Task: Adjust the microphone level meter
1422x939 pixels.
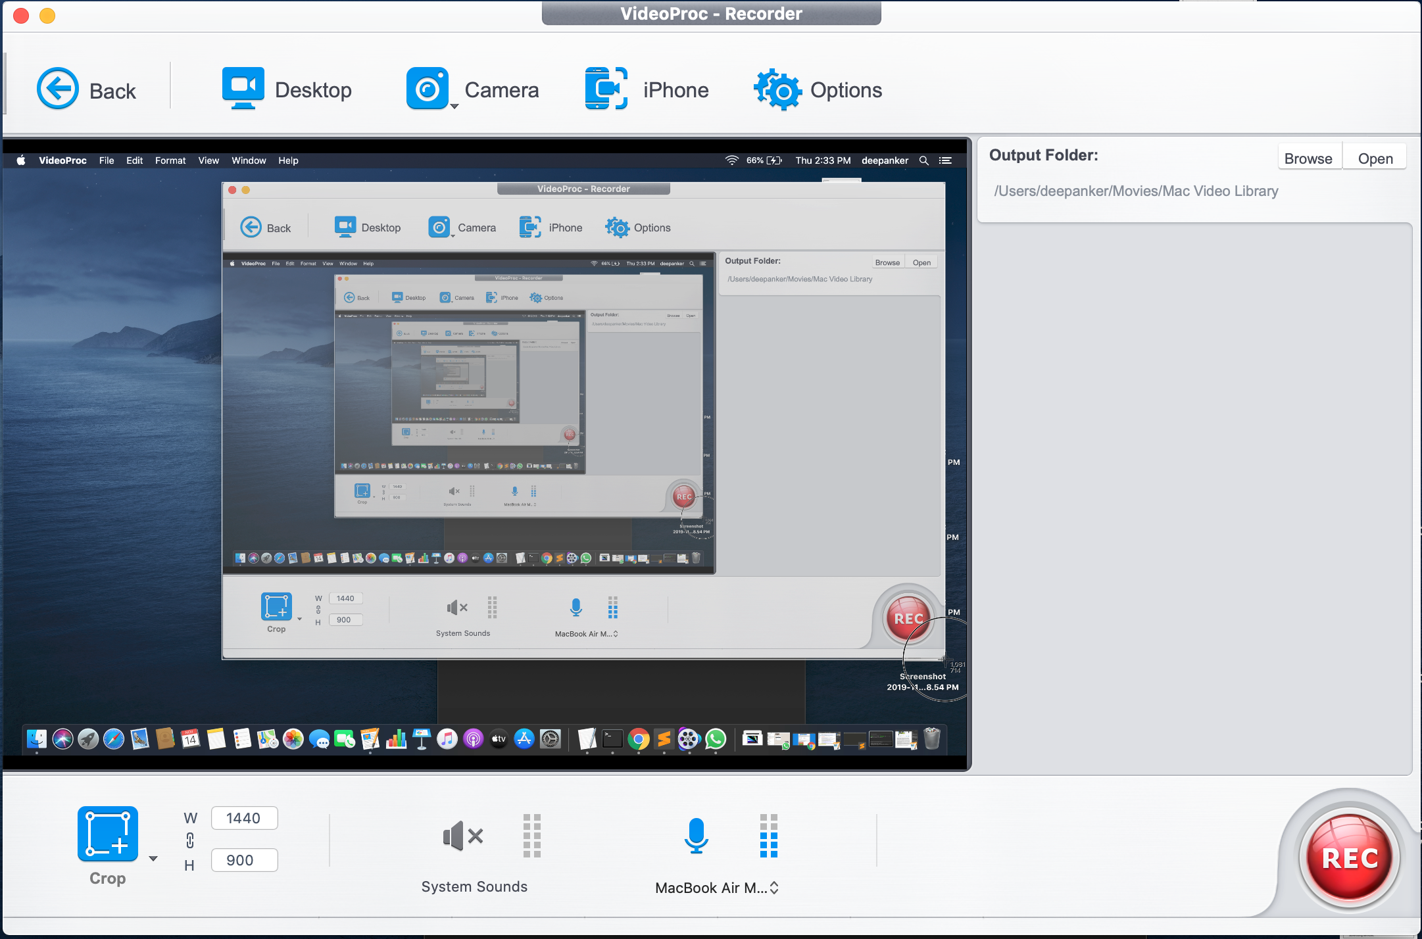Action: 769,836
